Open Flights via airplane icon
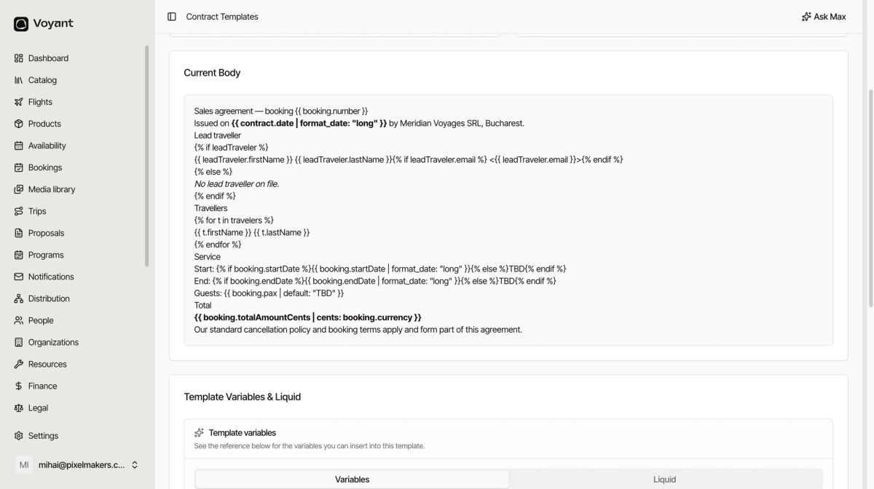This screenshot has height=489, width=874. (x=19, y=102)
